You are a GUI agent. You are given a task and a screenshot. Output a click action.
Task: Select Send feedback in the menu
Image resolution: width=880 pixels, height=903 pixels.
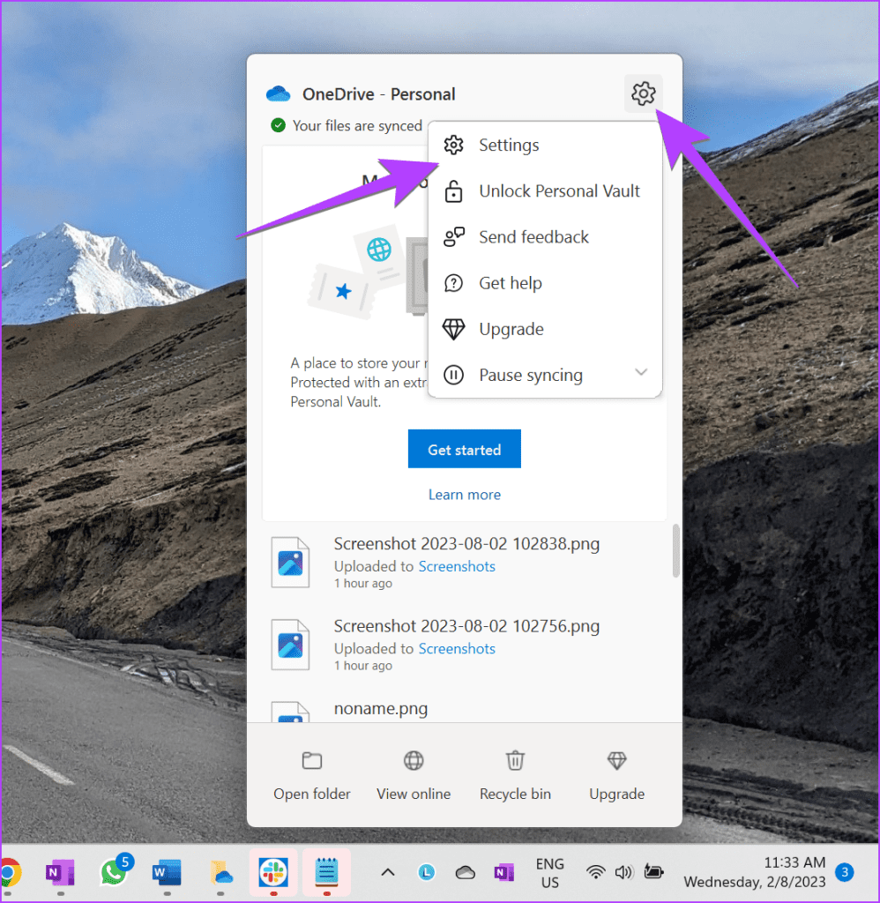point(545,237)
